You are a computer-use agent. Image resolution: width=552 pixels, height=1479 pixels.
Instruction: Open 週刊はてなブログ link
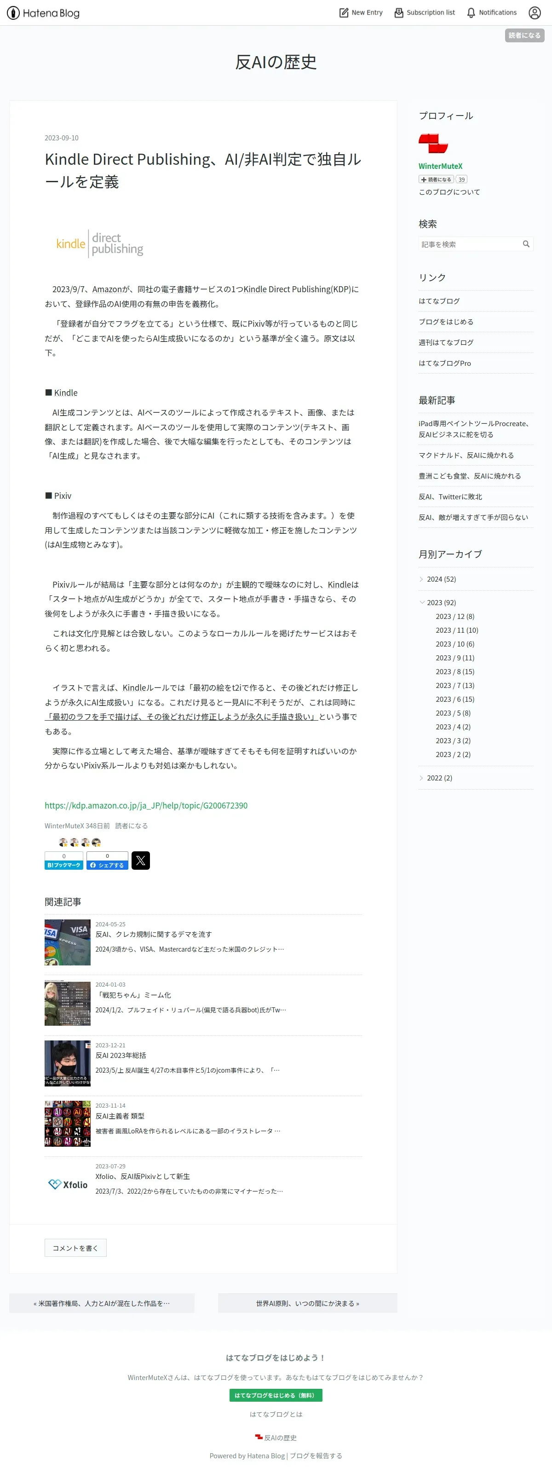[x=446, y=342]
